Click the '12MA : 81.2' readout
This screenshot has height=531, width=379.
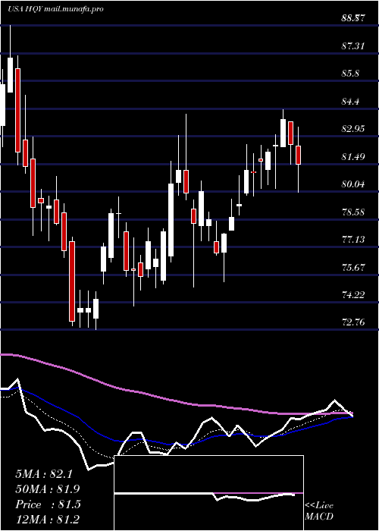tap(48, 519)
